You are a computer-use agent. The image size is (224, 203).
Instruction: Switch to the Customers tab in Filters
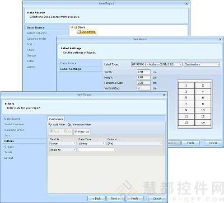(56, 119)
